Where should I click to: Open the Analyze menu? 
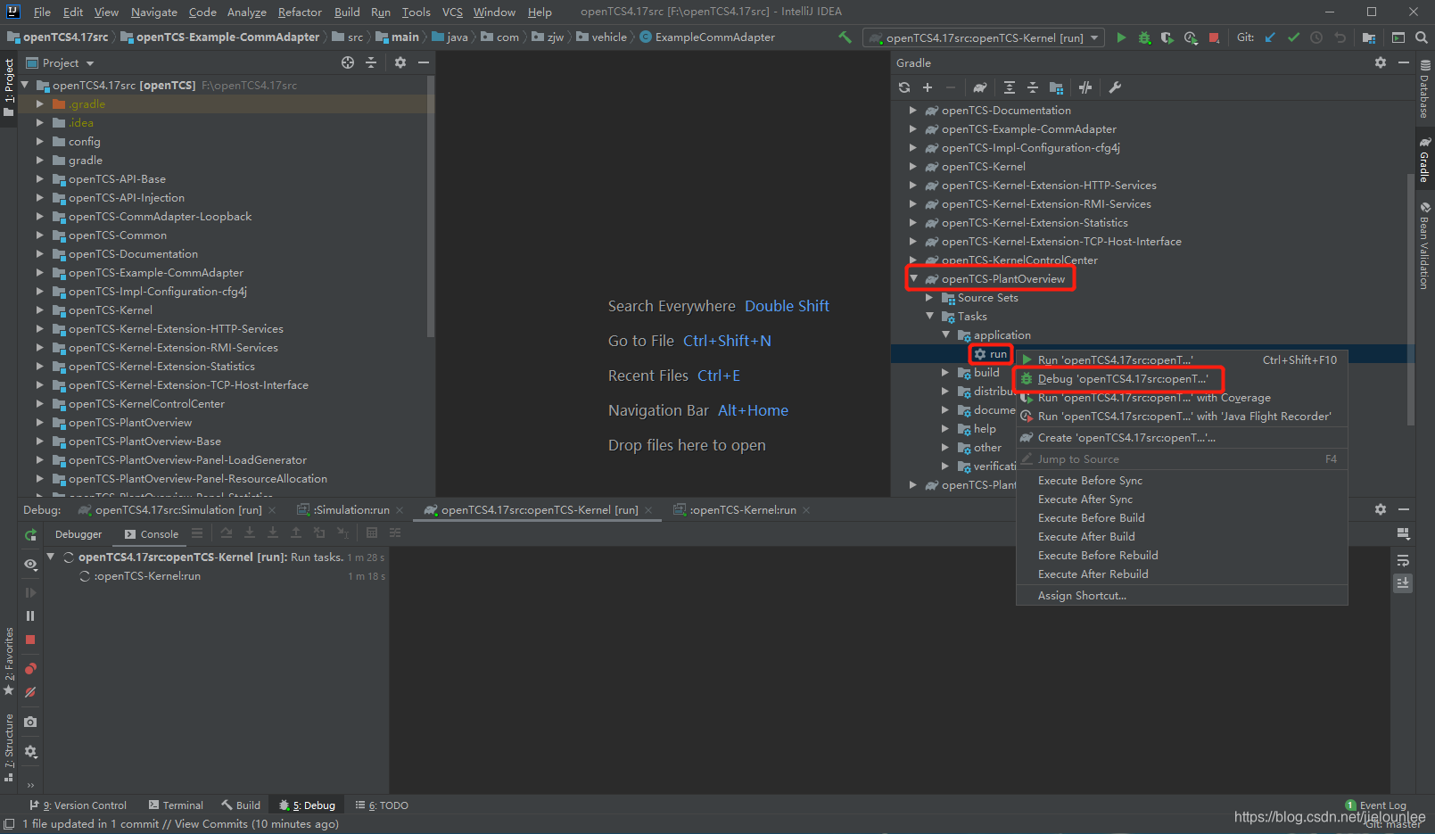[x=247, y=12]
